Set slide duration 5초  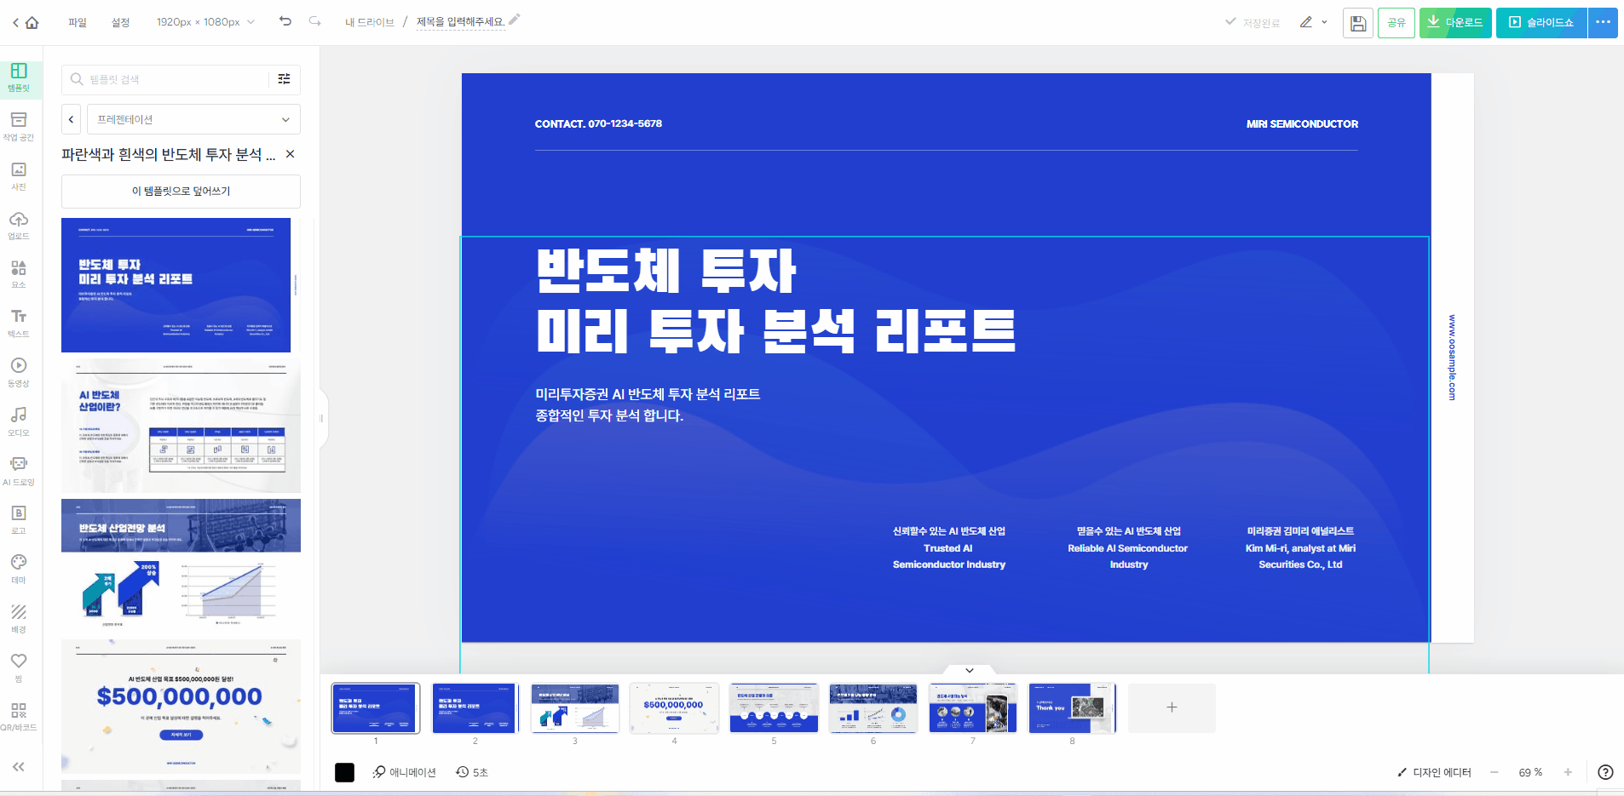tap(472, 772)
